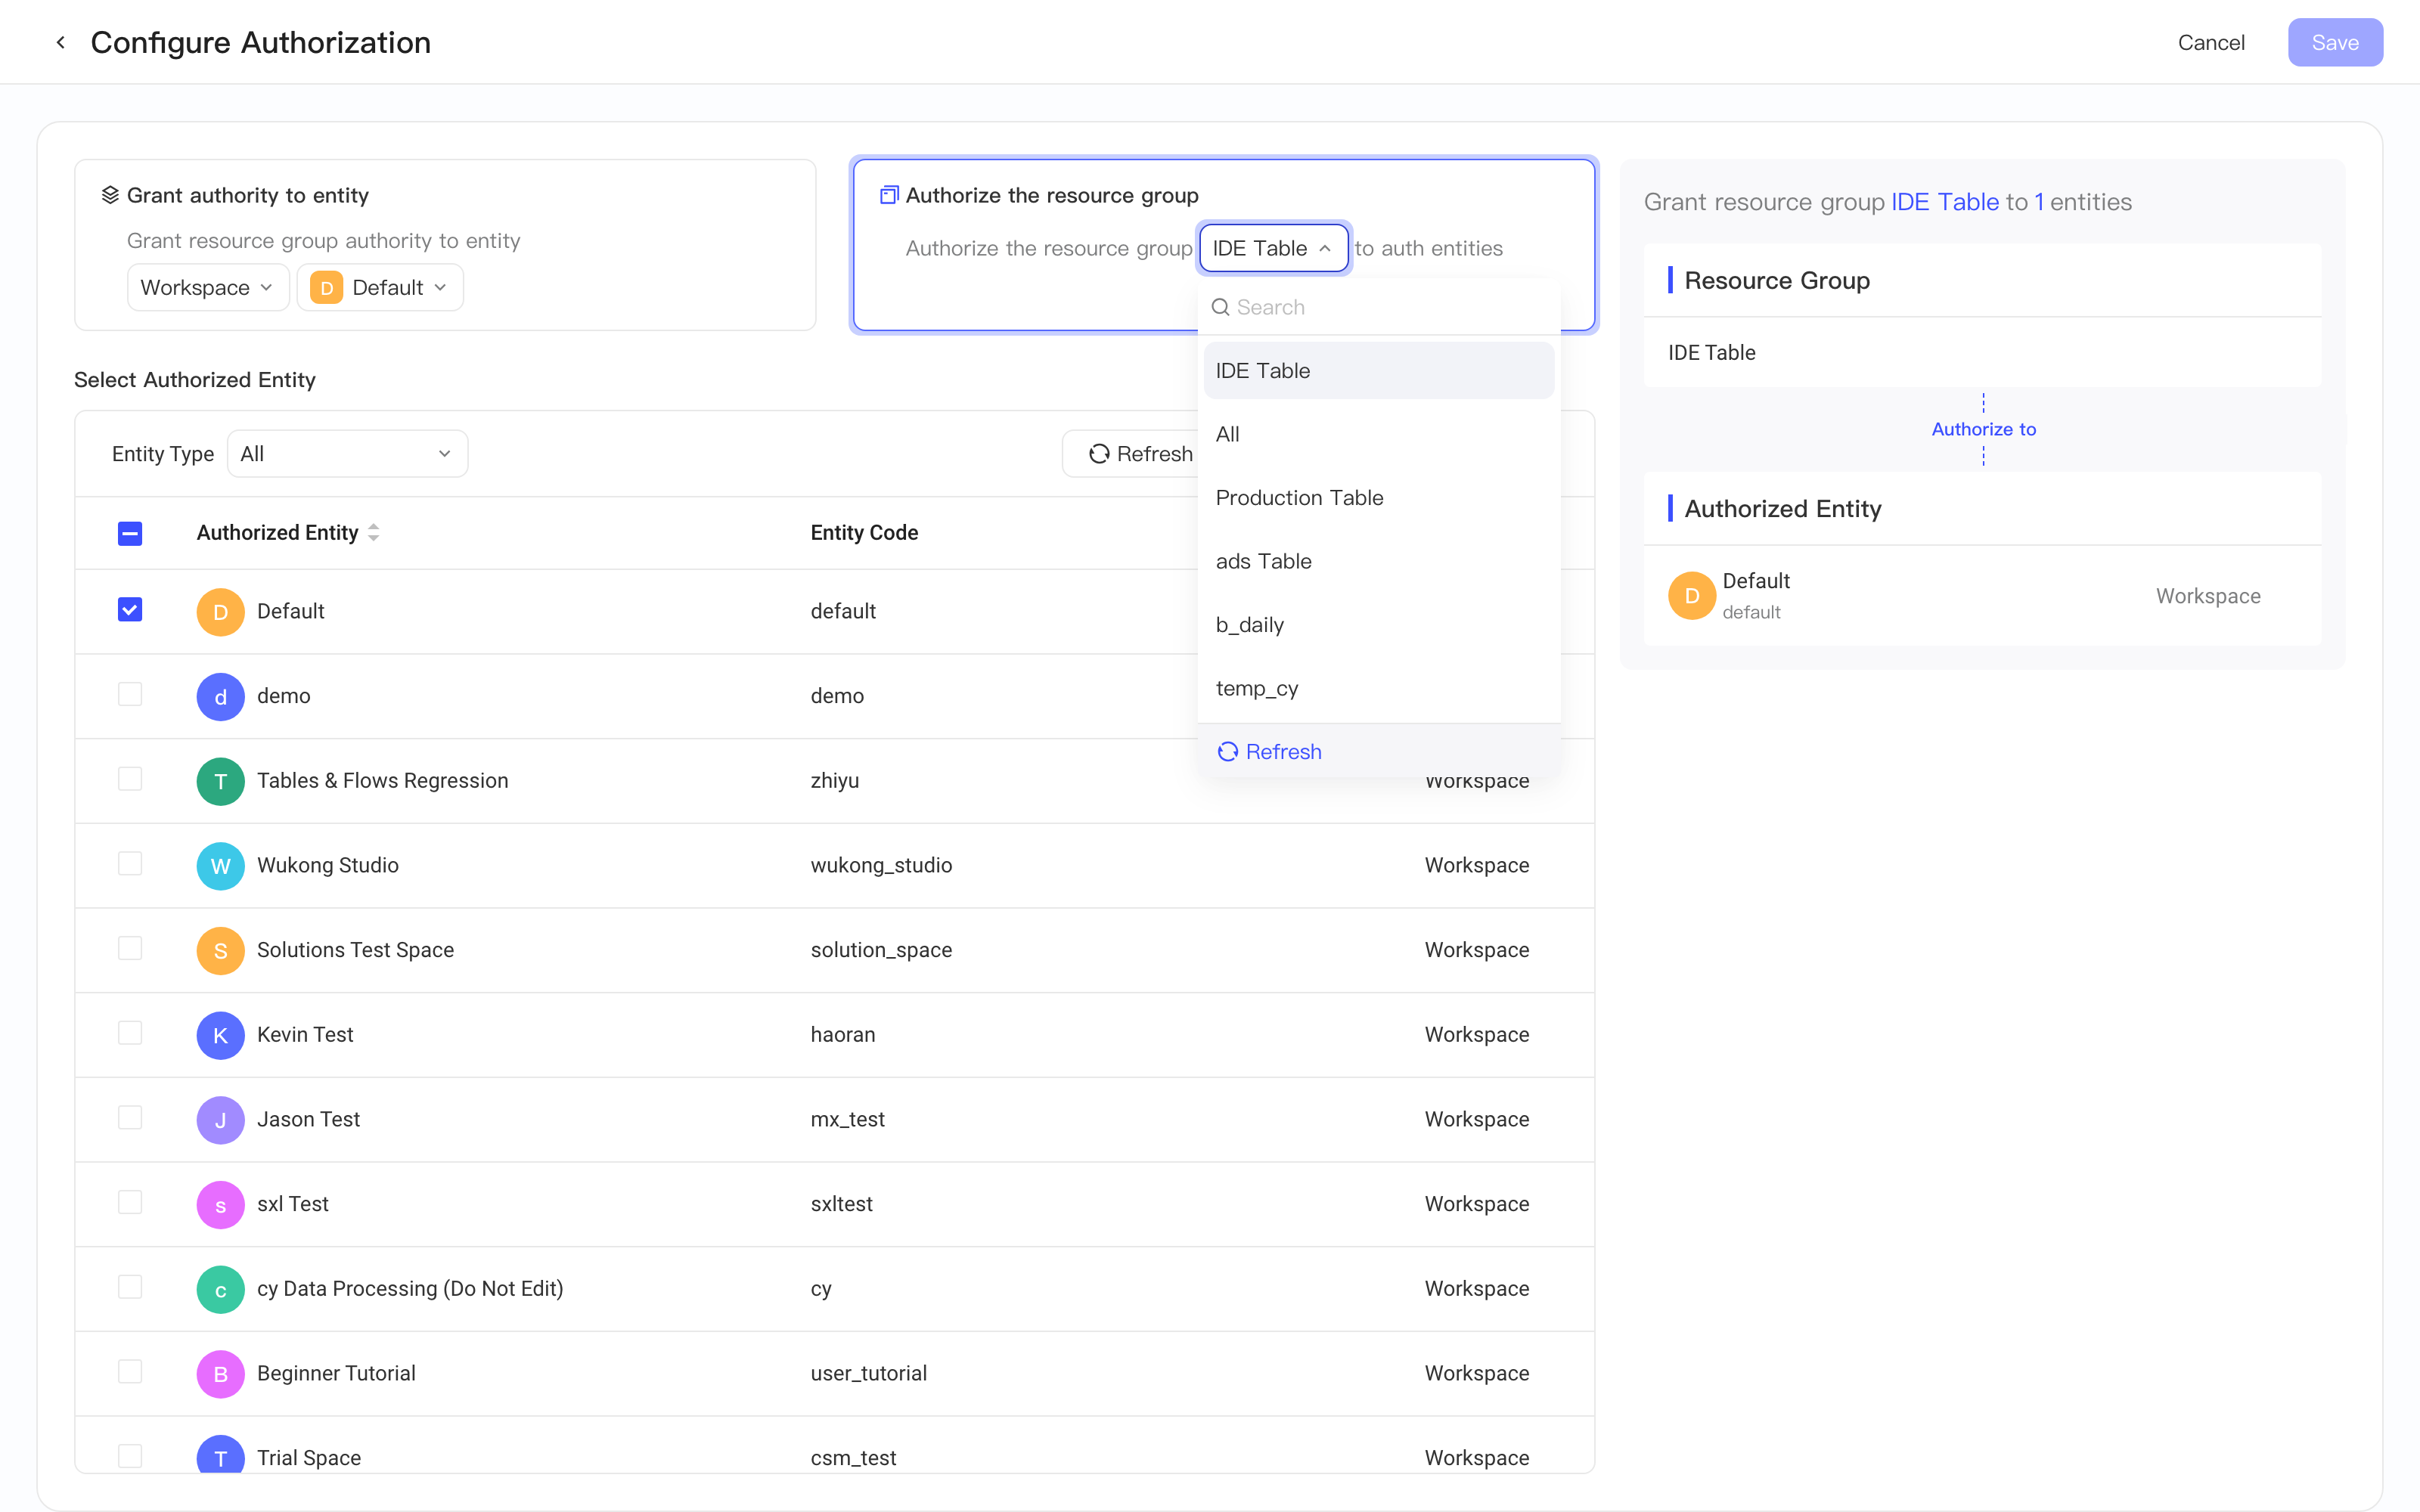Check the Kevin Test checkbox
Viewport: 2420px width, 1512px height.
[130, 1033]
